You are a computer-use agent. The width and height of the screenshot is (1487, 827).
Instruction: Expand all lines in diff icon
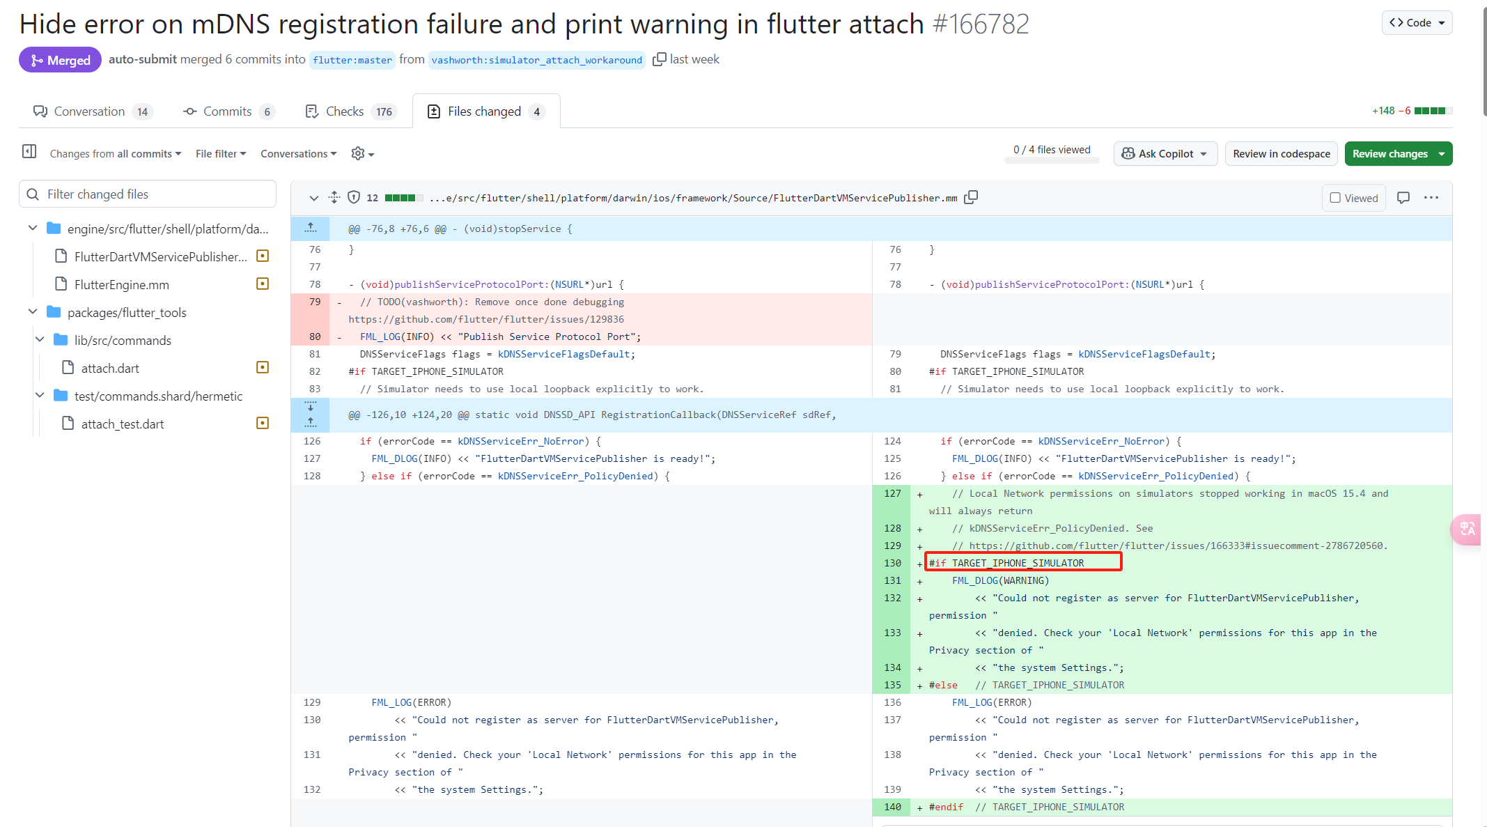coord(334,198)
